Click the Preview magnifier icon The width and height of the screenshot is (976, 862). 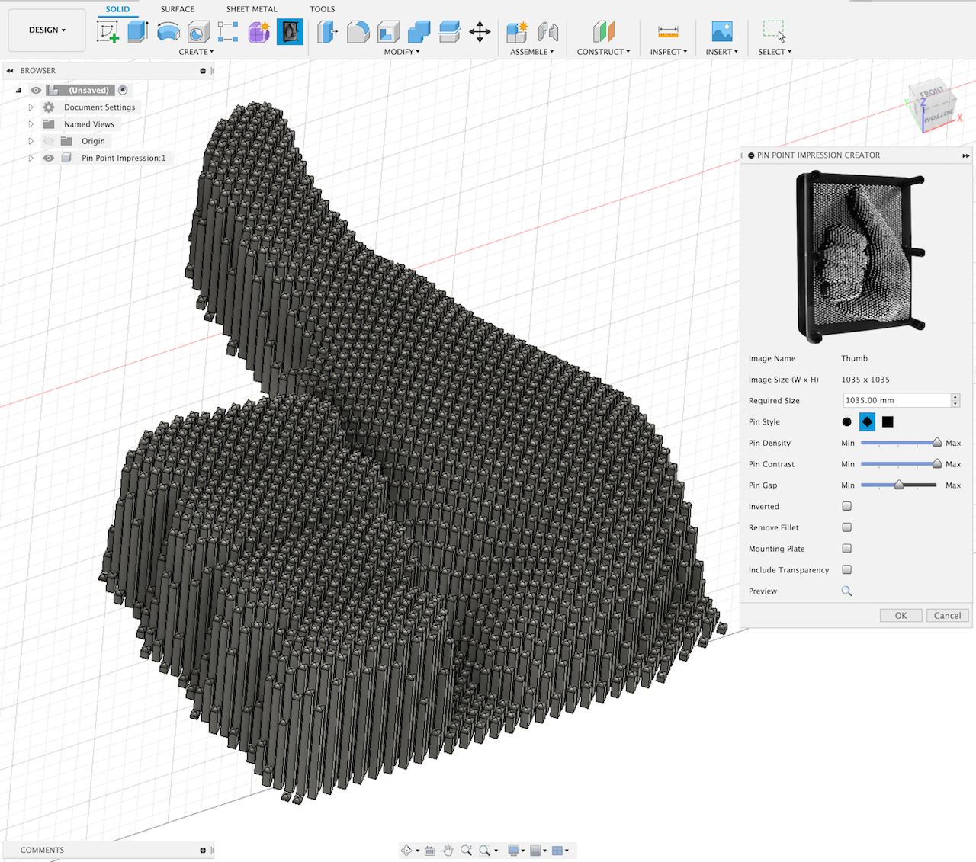tap(846, 591)
